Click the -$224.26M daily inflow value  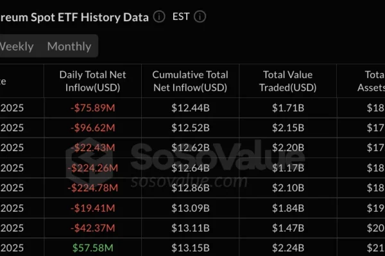93,168
